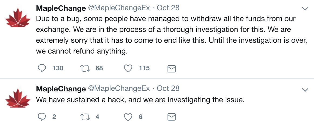Image resolution: width=314 pixels, height=126 pixels.
Task: Click MapleChange avatar on the second tweet
Action: coord(18,99)
